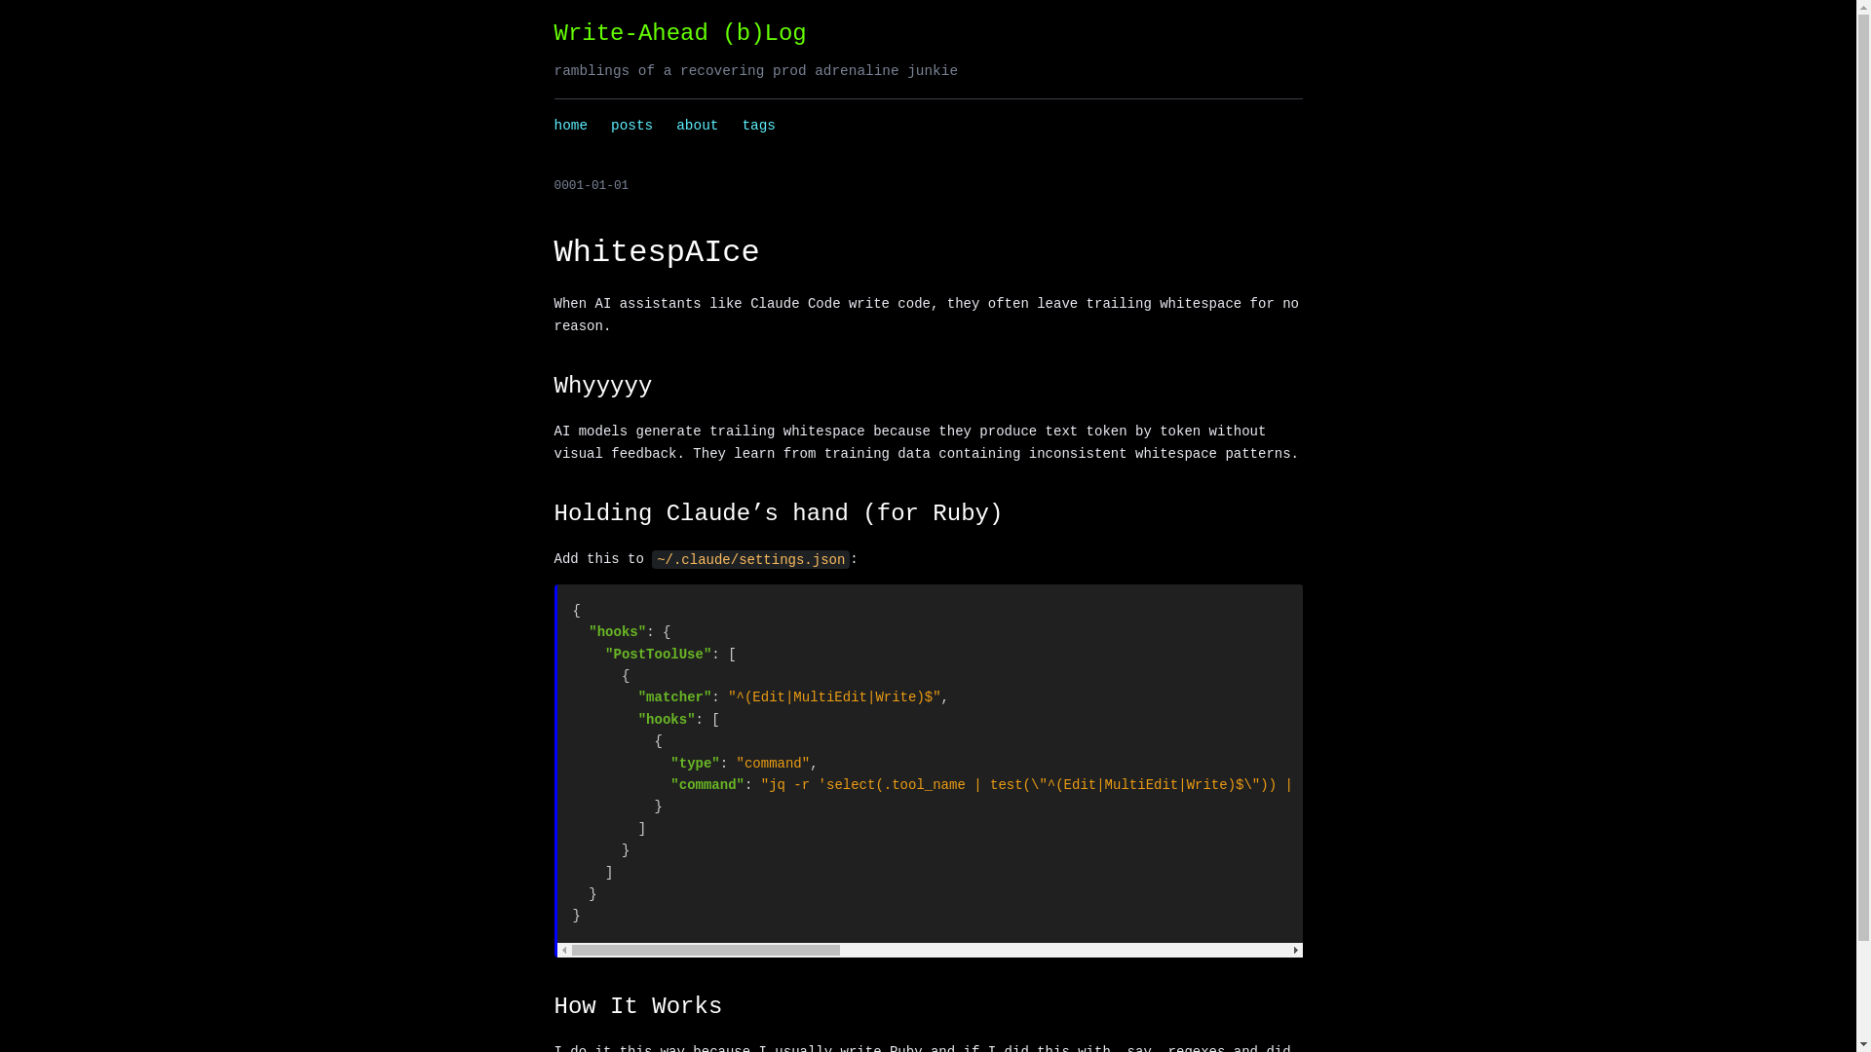Click the code block horizontal scrollbar thumb
This screenshot has width=1871, height=1052.
coord(706,950)
